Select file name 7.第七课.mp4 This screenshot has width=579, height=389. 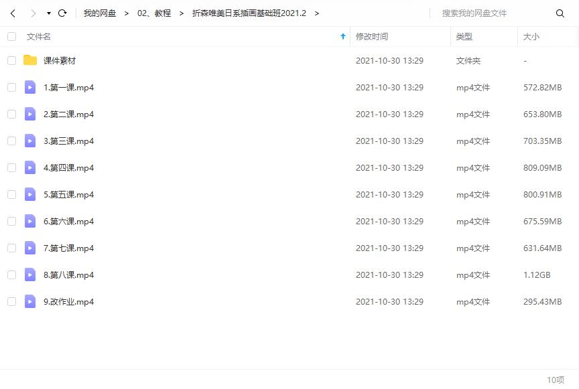tap(68, 248)
